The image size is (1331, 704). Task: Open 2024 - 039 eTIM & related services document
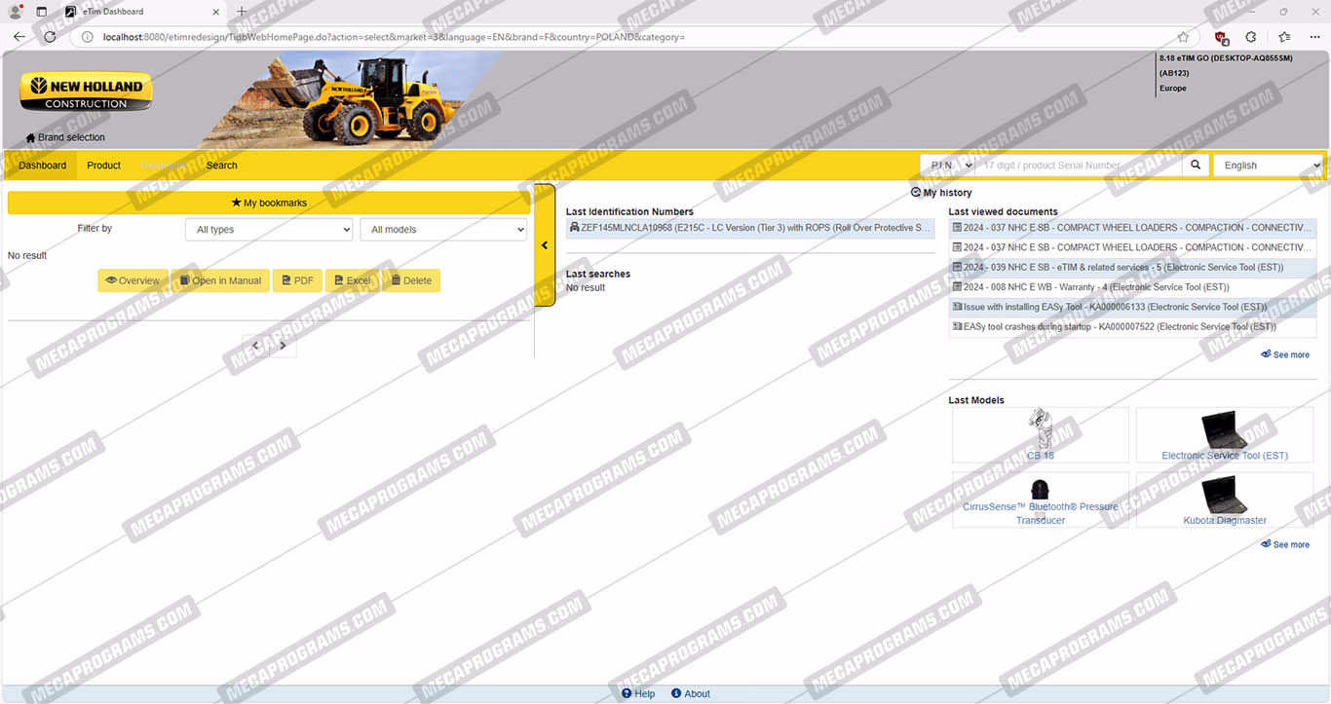(1132, 267)
